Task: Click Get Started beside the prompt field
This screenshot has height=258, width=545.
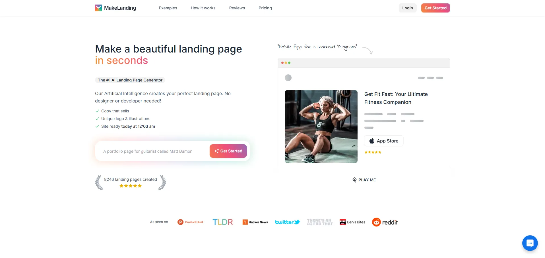Action: [x=228, y=151]
